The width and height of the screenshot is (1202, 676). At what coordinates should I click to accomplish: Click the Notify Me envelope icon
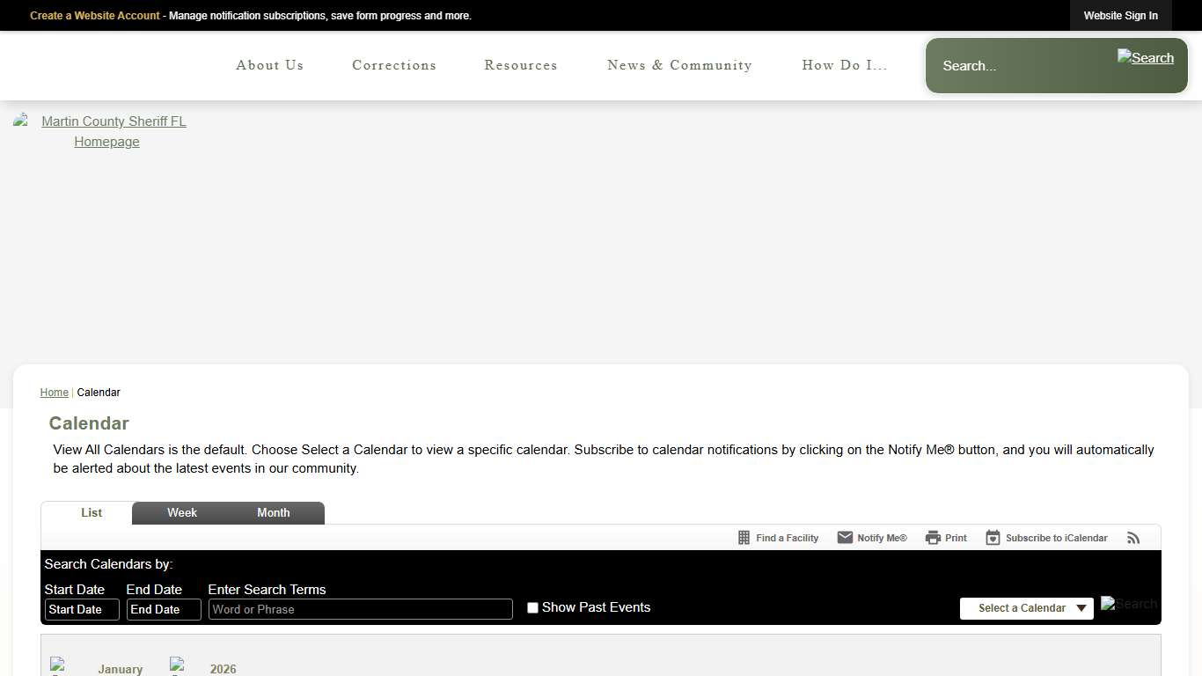[x=845, y=538]
